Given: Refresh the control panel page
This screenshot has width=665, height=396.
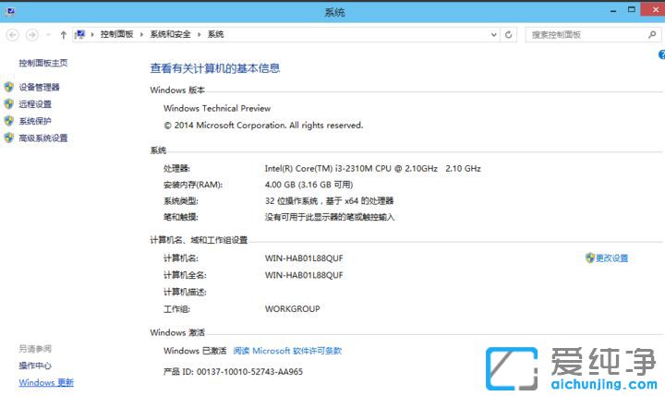Looking at the screenshot, I should click(509, 35).
